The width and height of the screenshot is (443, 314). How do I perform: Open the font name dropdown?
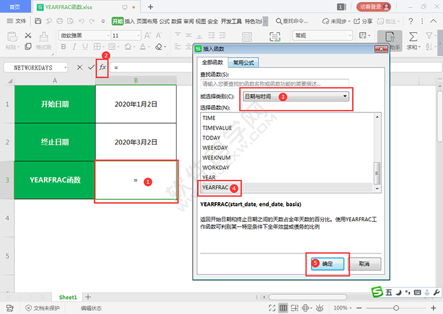108,35
